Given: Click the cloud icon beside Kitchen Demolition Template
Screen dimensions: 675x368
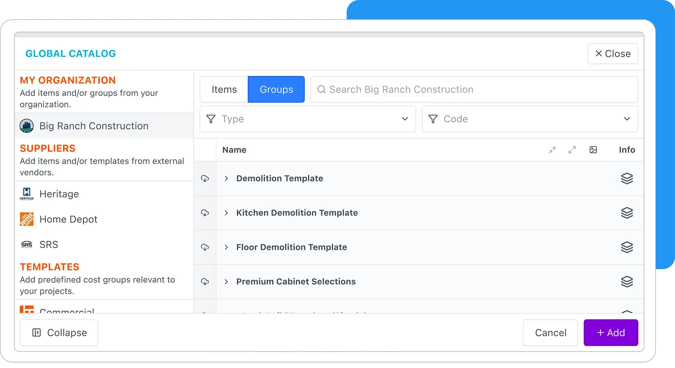Looking at the screenshot, I should tap(205, 213).
